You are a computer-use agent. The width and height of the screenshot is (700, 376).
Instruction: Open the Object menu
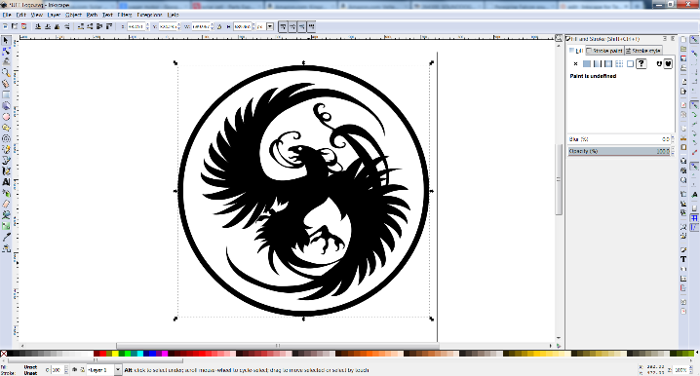[x=73, y=15]
